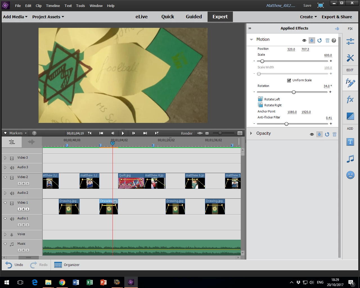360x288 pixels.
Task: Reset the Motion effect
Action: pyautogui.click(x=319, y=40)
